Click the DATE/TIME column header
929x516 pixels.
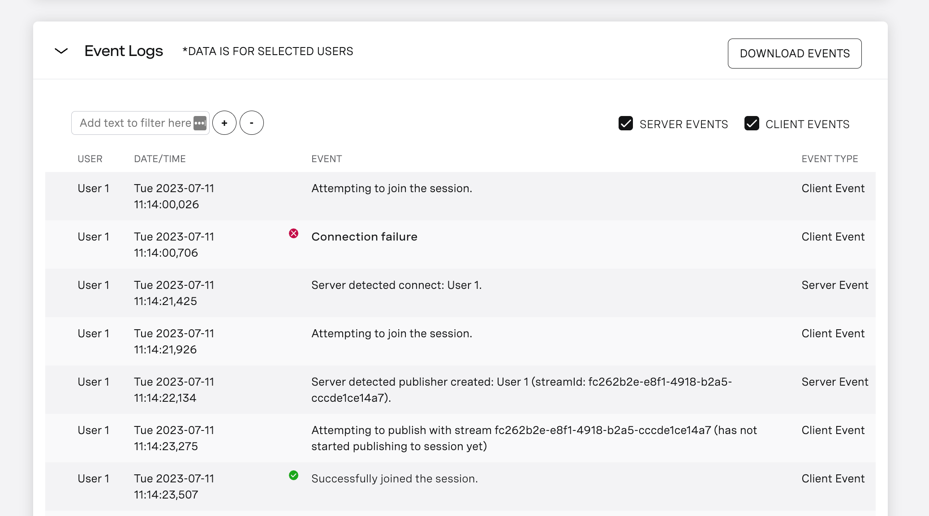[x=159, y=159]
